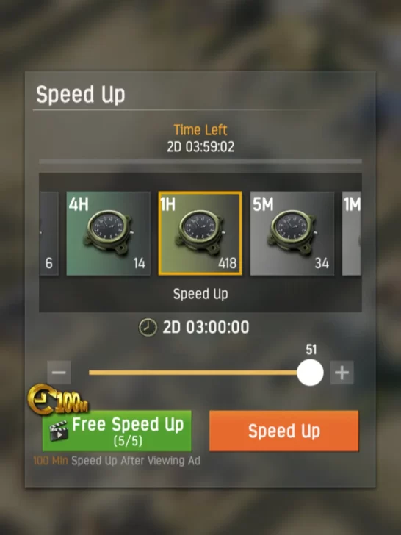This screenshot has width=401, height=535.
Task: Tap the clapperboard video ad icon
Action: tap(58, 431)
